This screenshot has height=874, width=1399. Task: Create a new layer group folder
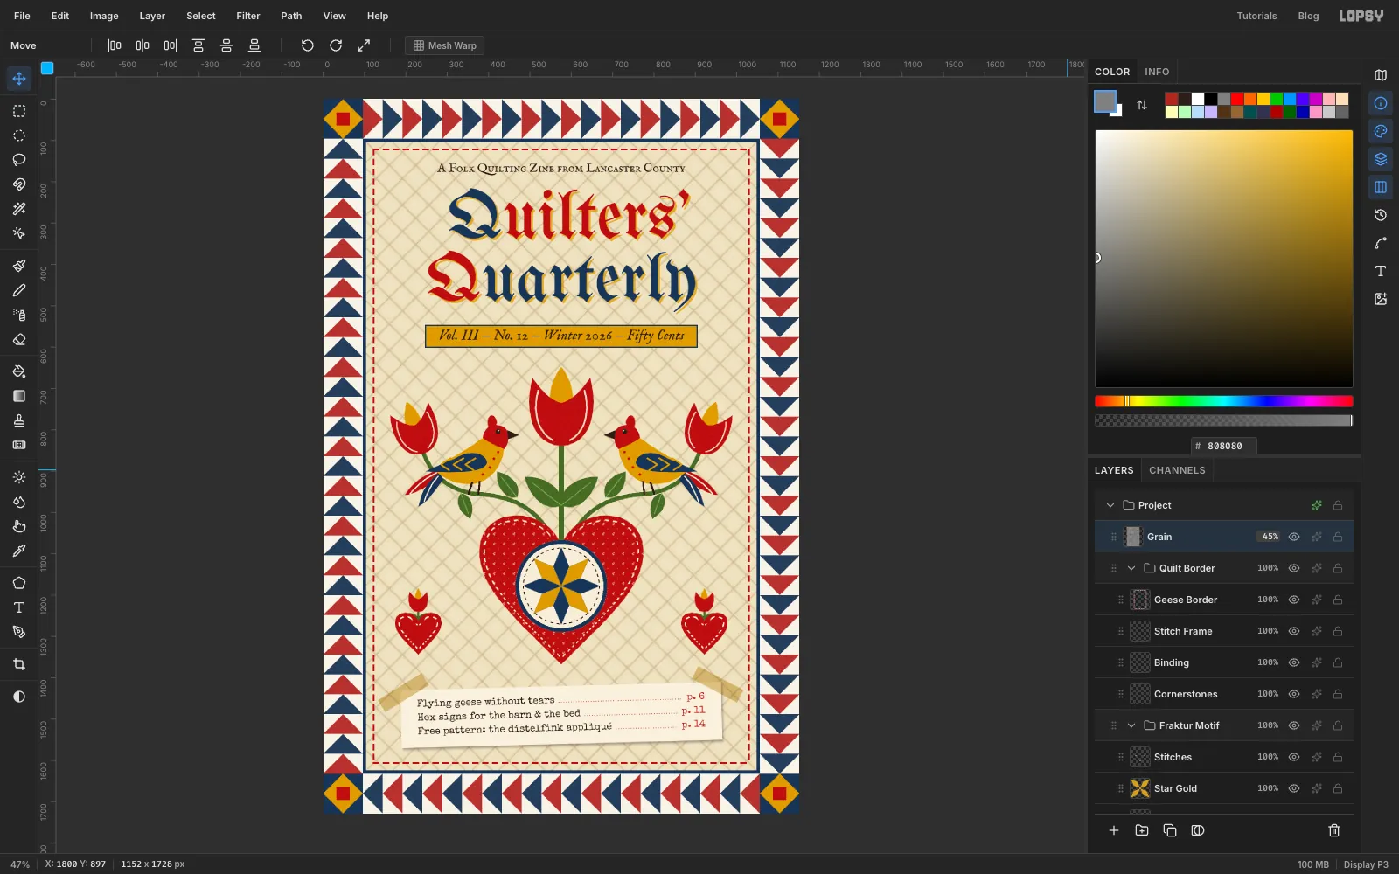tap(1142, 830)
